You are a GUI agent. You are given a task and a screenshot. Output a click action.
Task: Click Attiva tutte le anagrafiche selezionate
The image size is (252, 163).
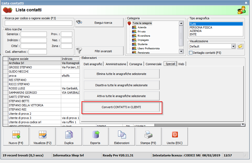121,96
